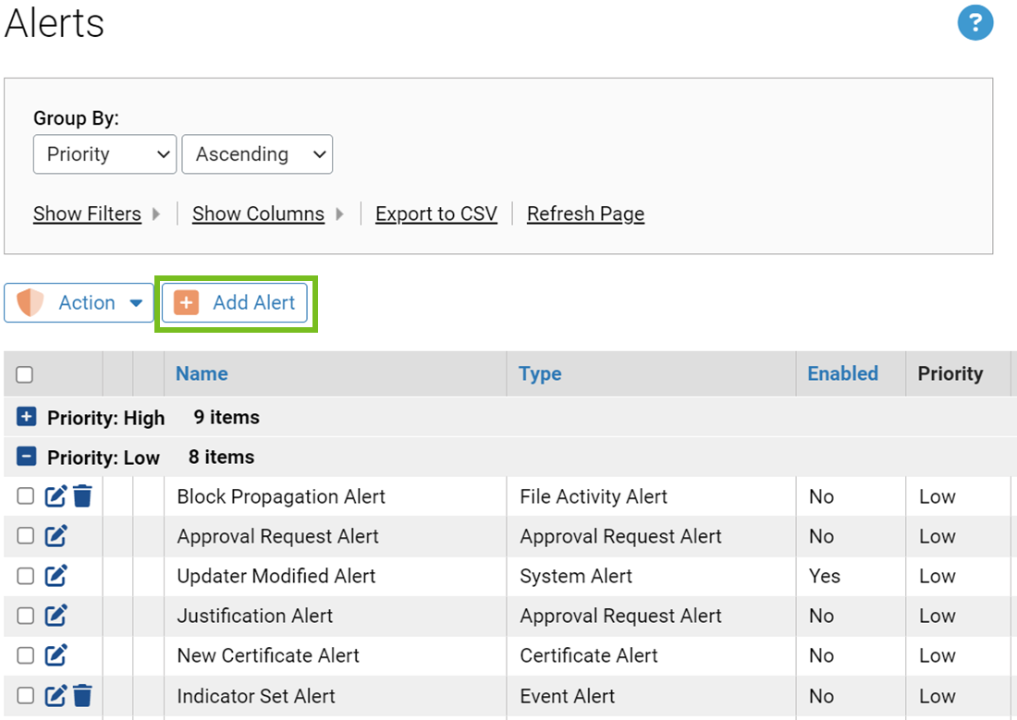Edit the Block Propagation Alert
Viewport: 1017px width, 720px height.
[x=56, y=496]
